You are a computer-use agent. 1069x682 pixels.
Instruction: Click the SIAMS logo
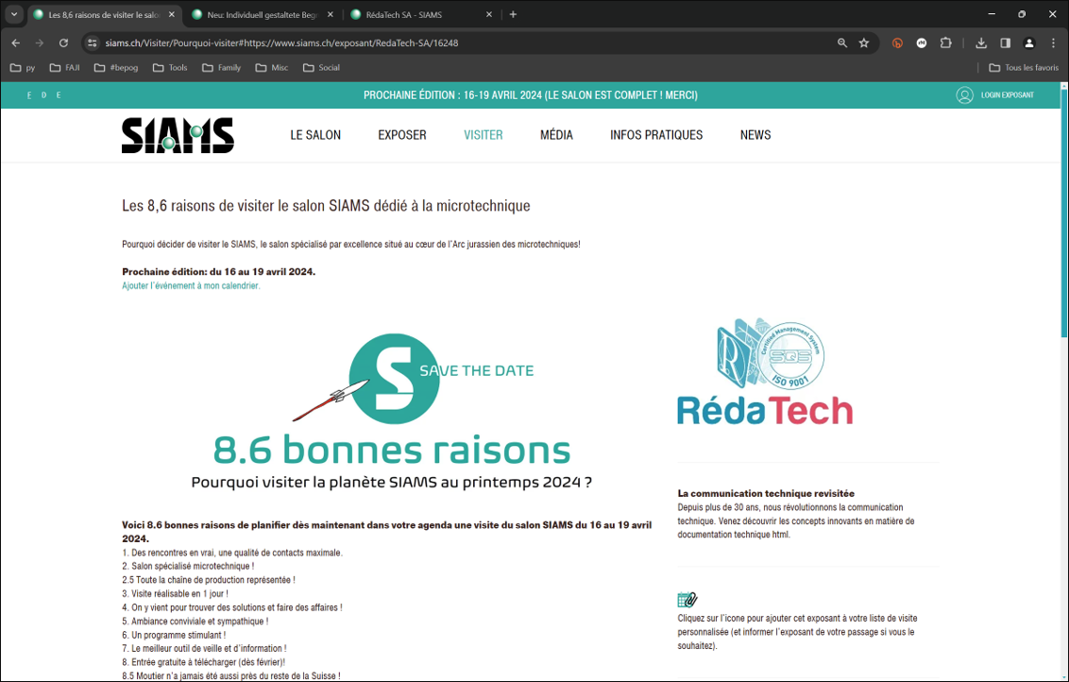pos(178,135)
